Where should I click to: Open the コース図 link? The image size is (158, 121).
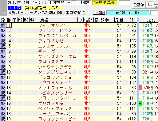99,13
